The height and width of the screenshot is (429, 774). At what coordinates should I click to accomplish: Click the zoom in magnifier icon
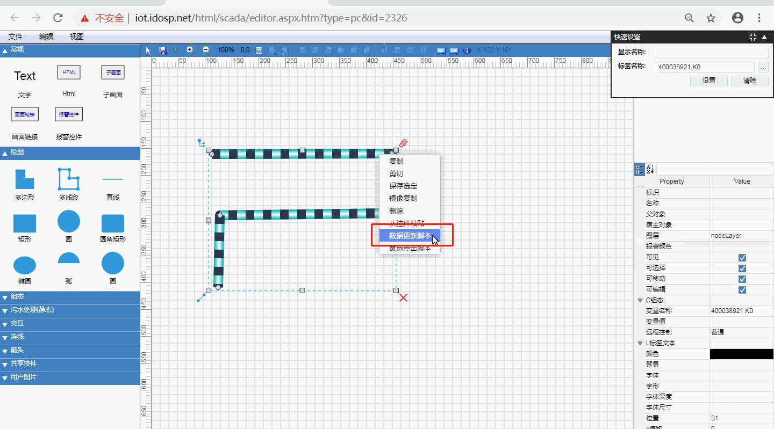190,50
